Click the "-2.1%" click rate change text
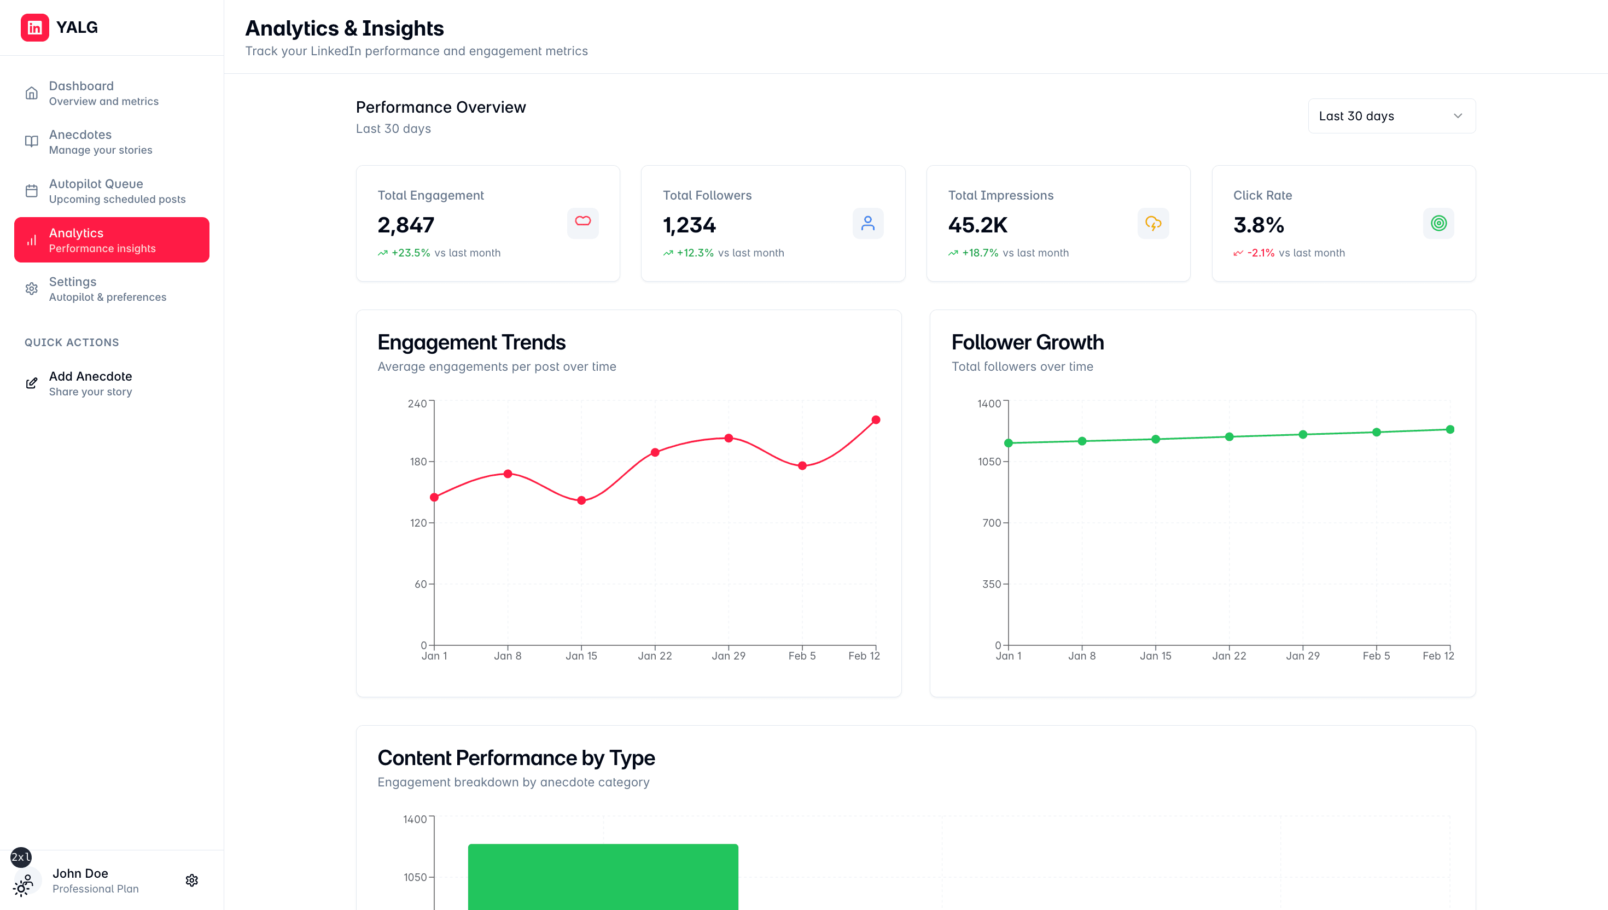 coord(1261,253)
